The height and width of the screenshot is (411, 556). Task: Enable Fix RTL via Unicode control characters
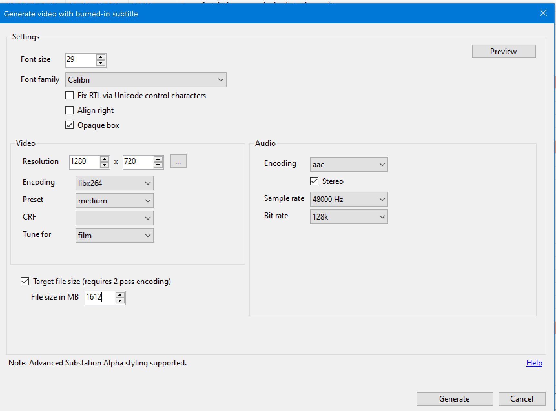pos(69,96)
